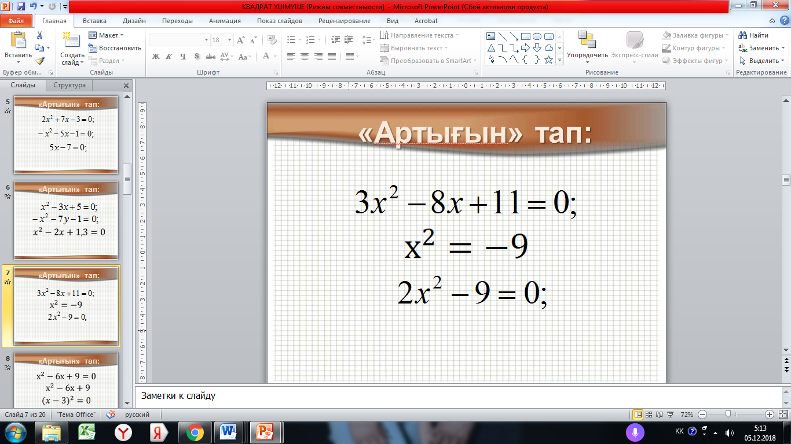The width and height of the screenshot is (791, 444).
Task: Select slide 5 thumbnail
Action: pos(66,135)
